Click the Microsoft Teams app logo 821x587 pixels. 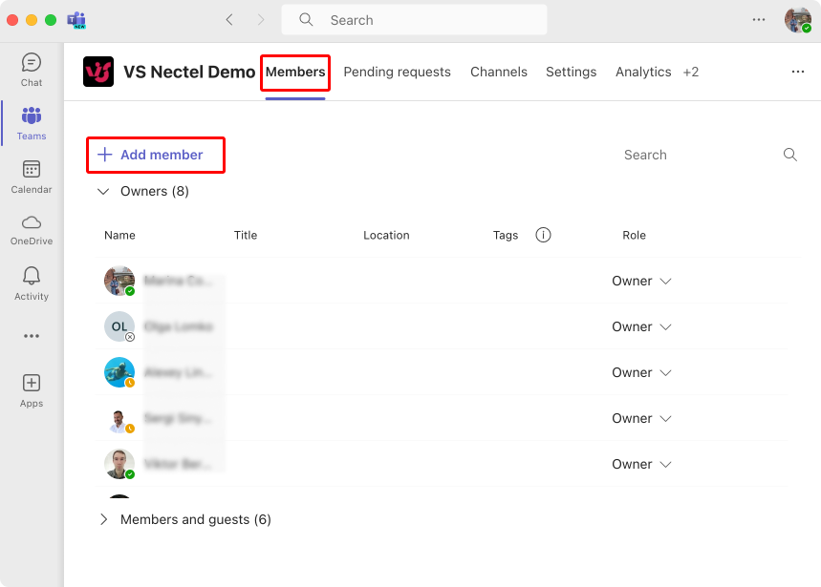pyautogui.click(x=76, y=20)
